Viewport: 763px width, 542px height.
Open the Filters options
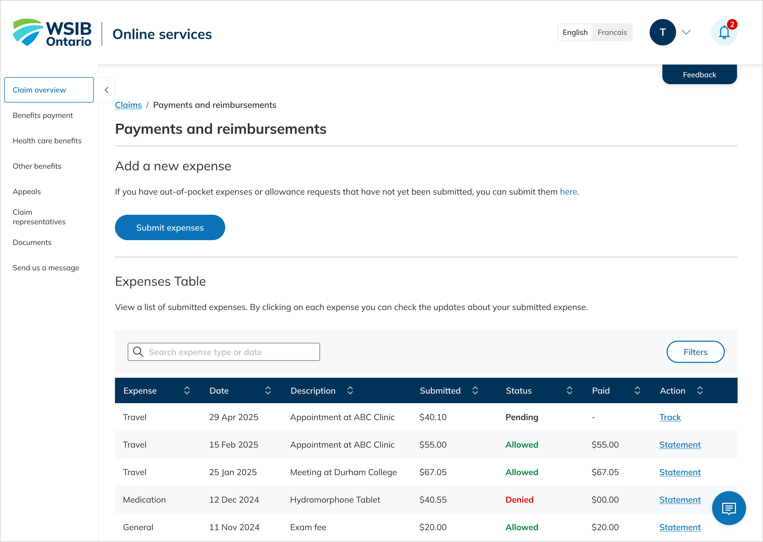pos(695,352)
